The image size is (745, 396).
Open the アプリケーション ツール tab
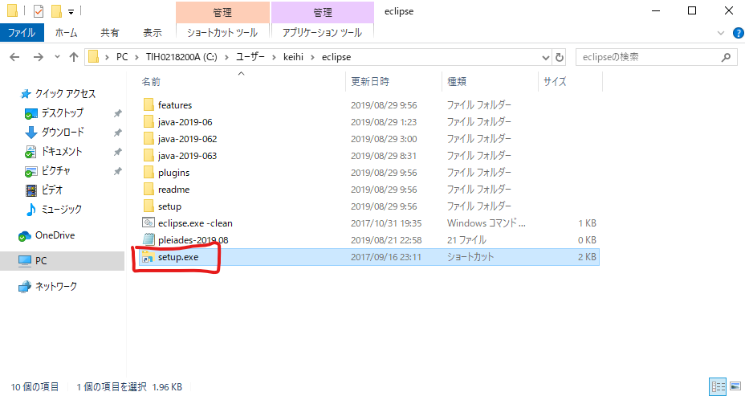pyautogui.click(x=322, y=33)
